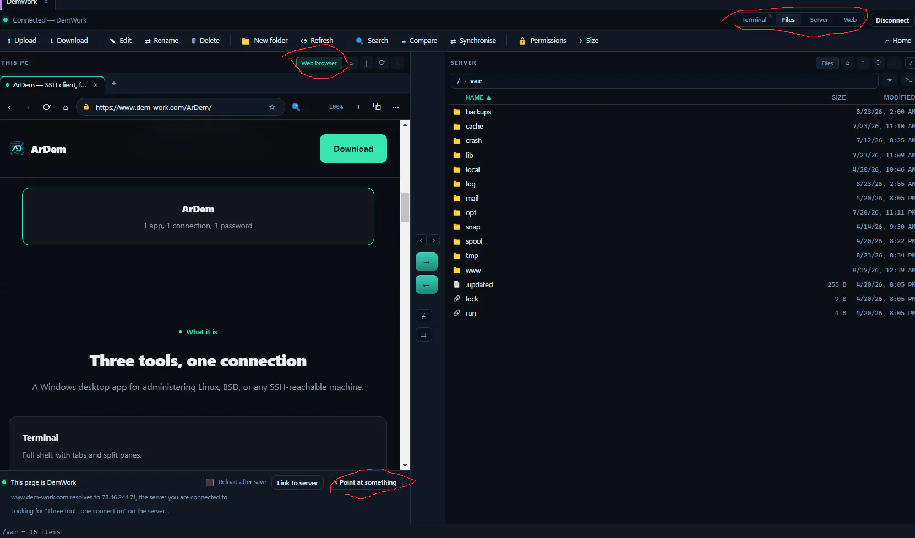The image size is (915, 538).
Task: Click the Edit pencil tool
Action: pos(121,41)
